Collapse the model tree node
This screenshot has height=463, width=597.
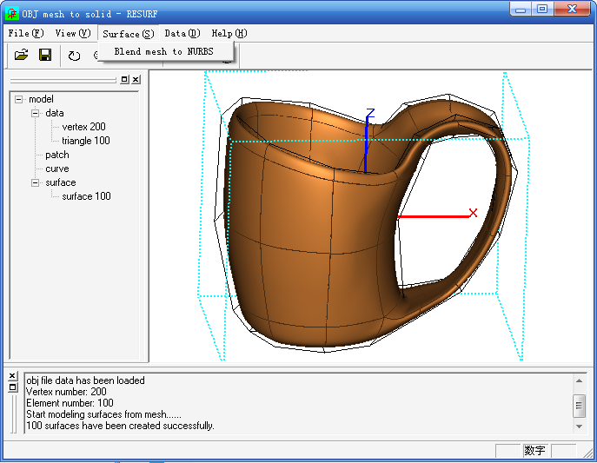(x=18, y=99)
